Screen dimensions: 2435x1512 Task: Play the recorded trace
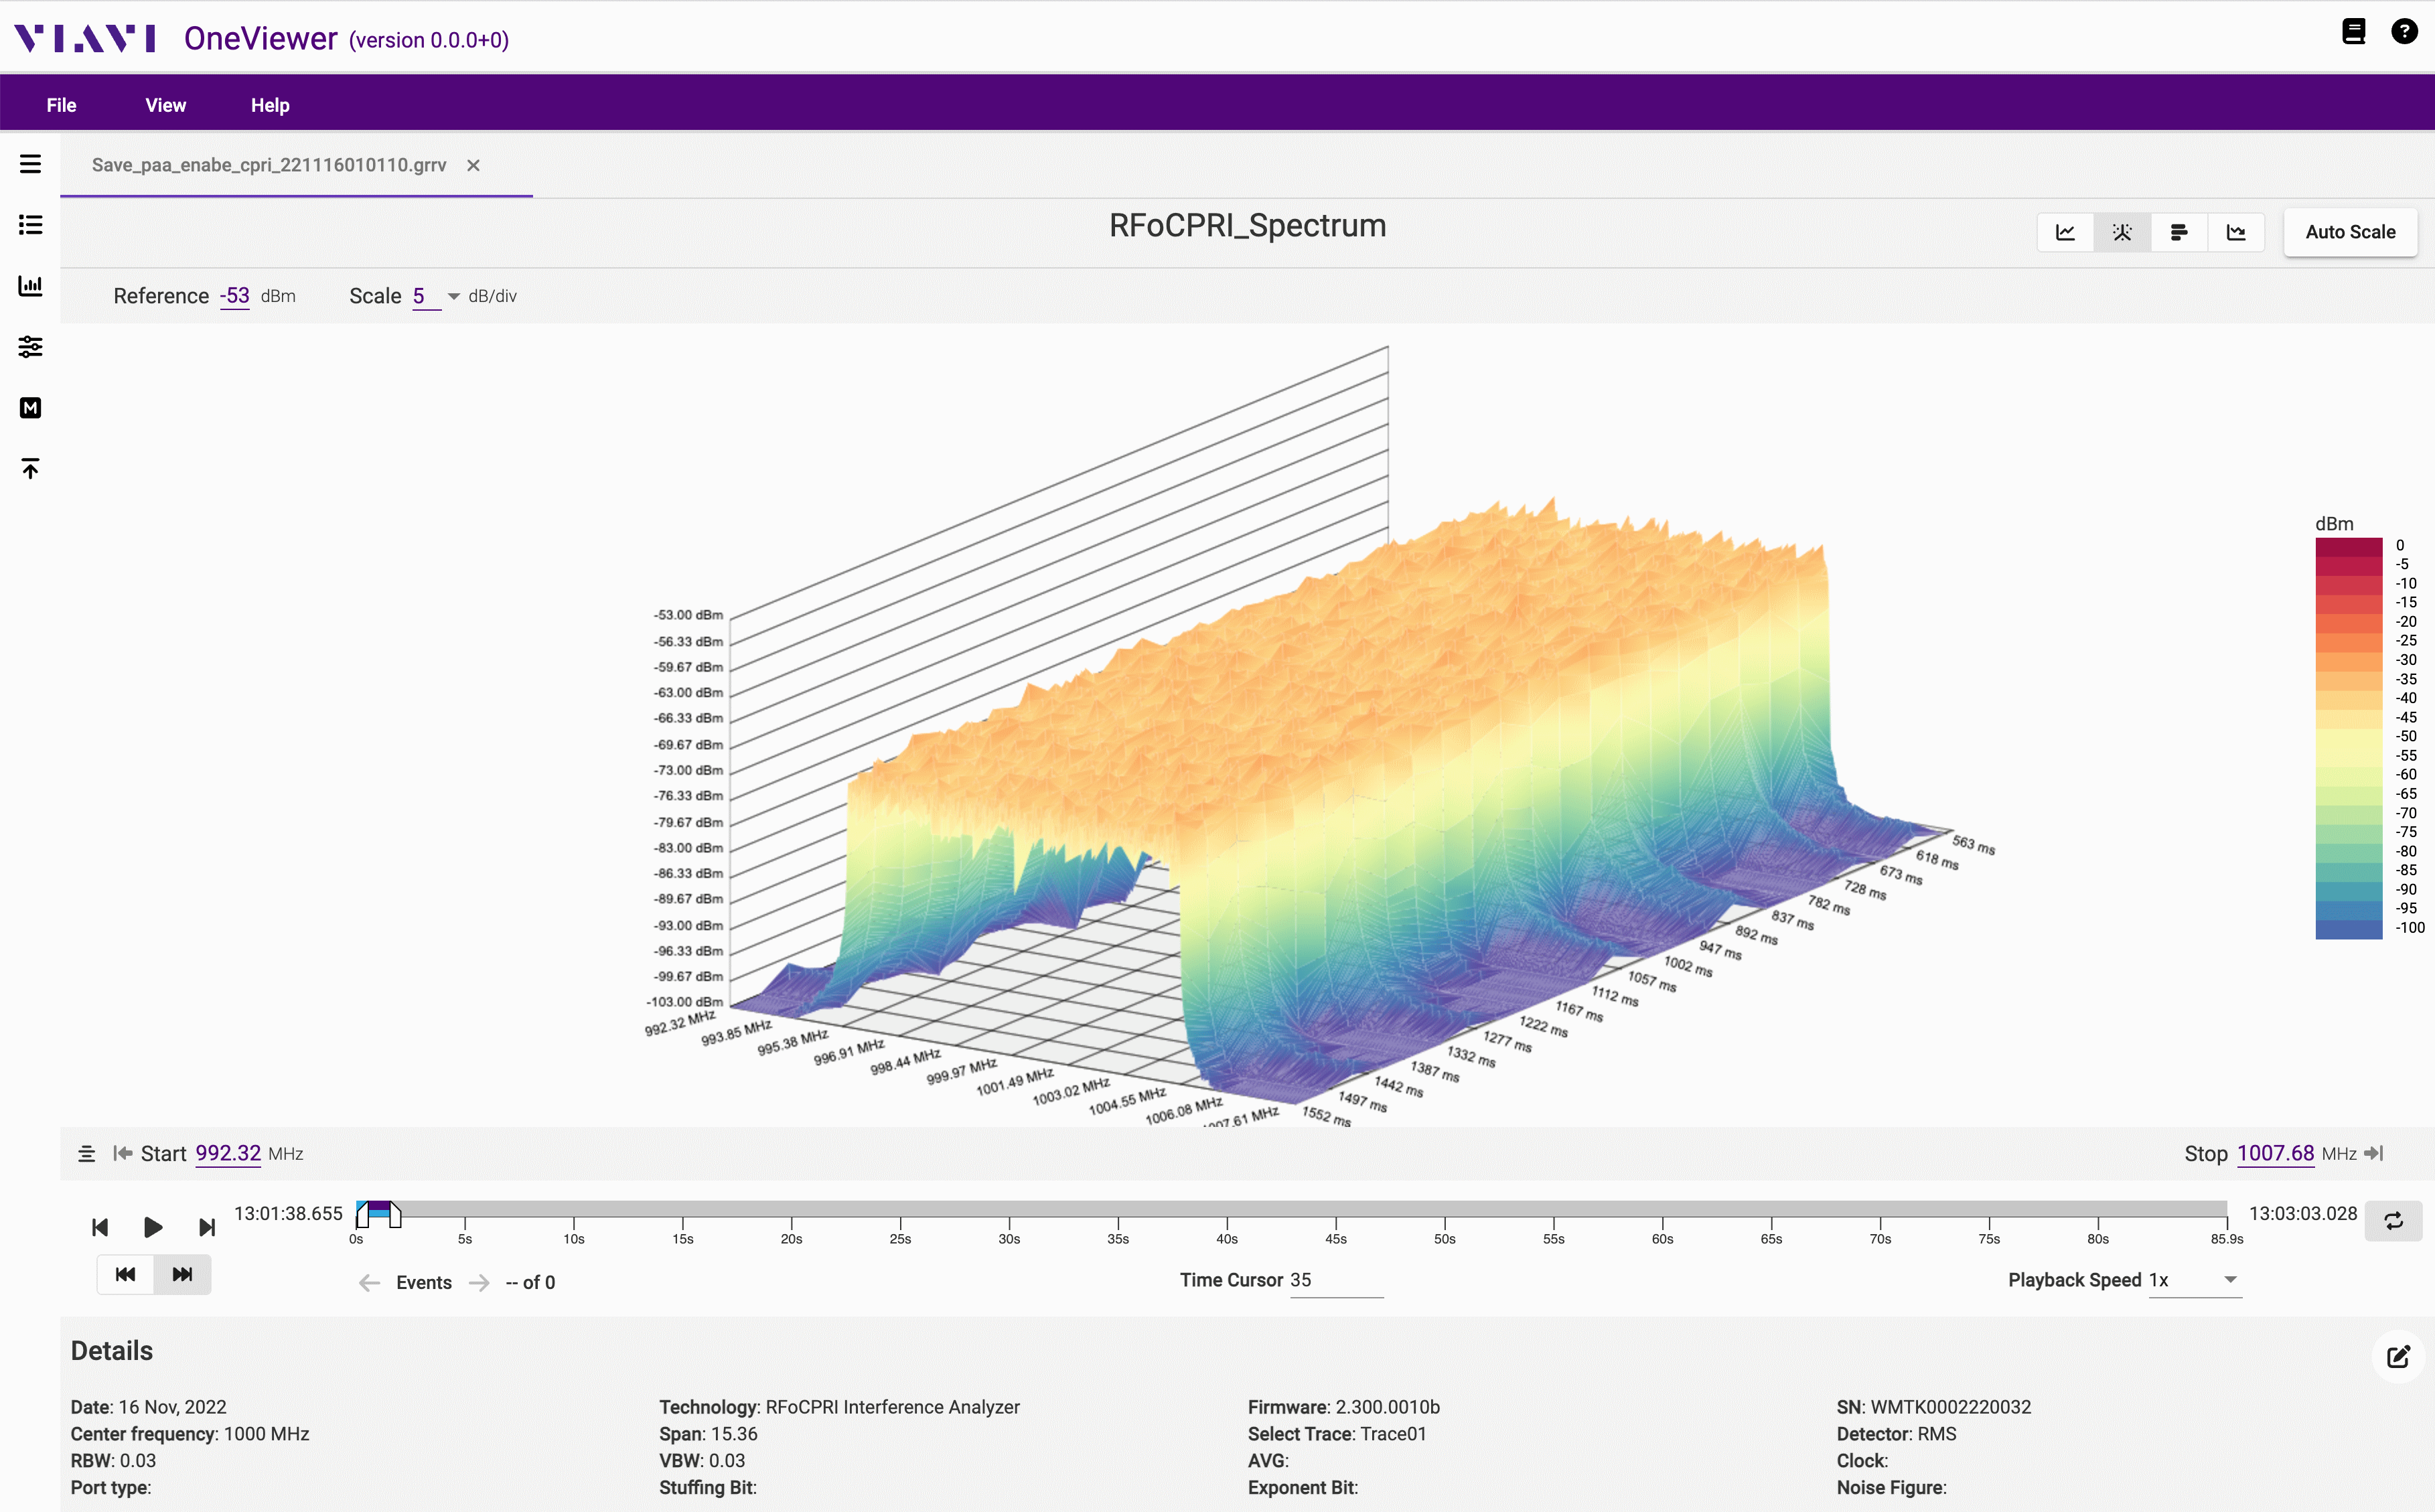point(153,1227)
